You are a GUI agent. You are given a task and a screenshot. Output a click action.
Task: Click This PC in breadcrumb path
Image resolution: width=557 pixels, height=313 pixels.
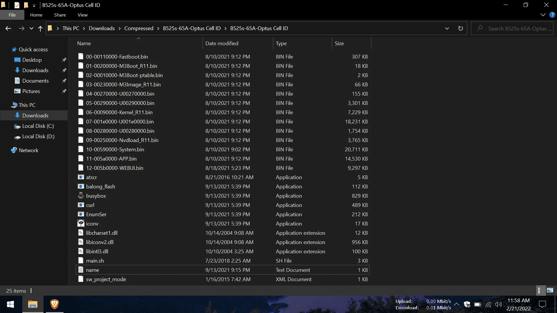[71, 28]
